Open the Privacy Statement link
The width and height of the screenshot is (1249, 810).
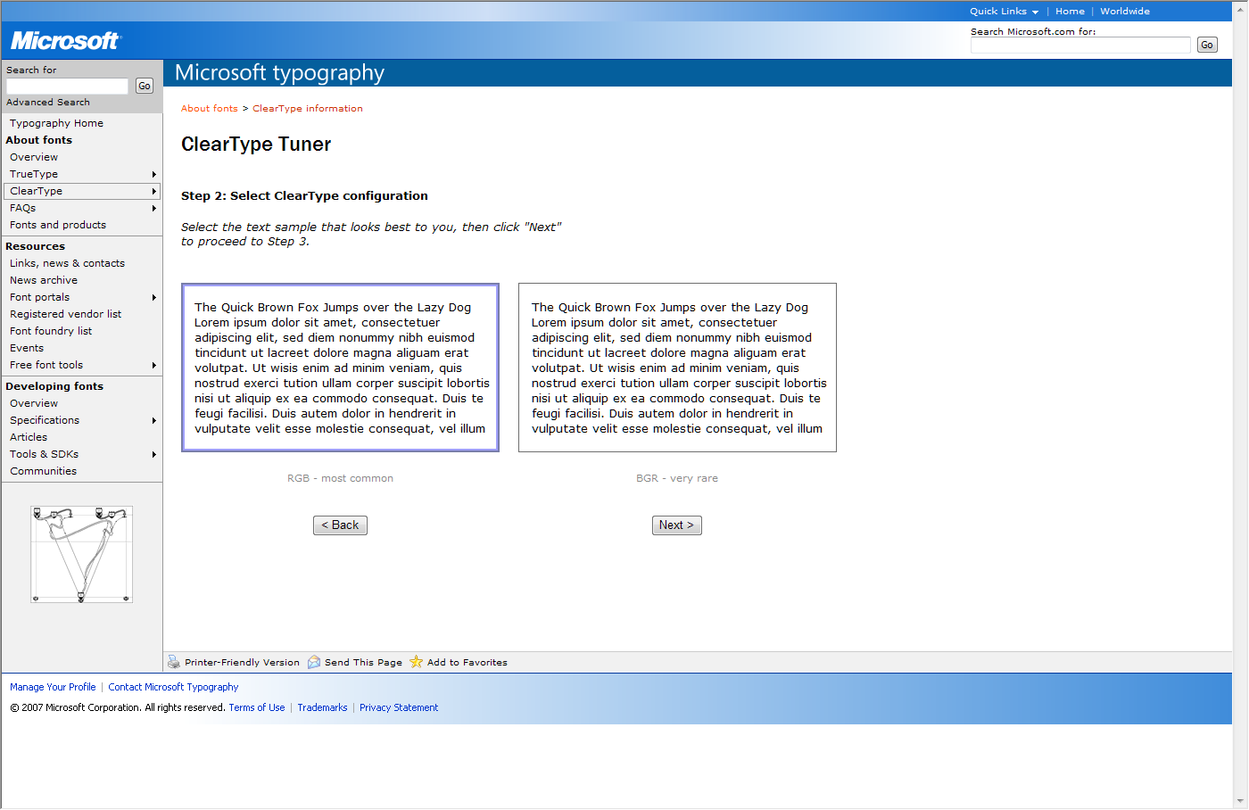(399, 708)
